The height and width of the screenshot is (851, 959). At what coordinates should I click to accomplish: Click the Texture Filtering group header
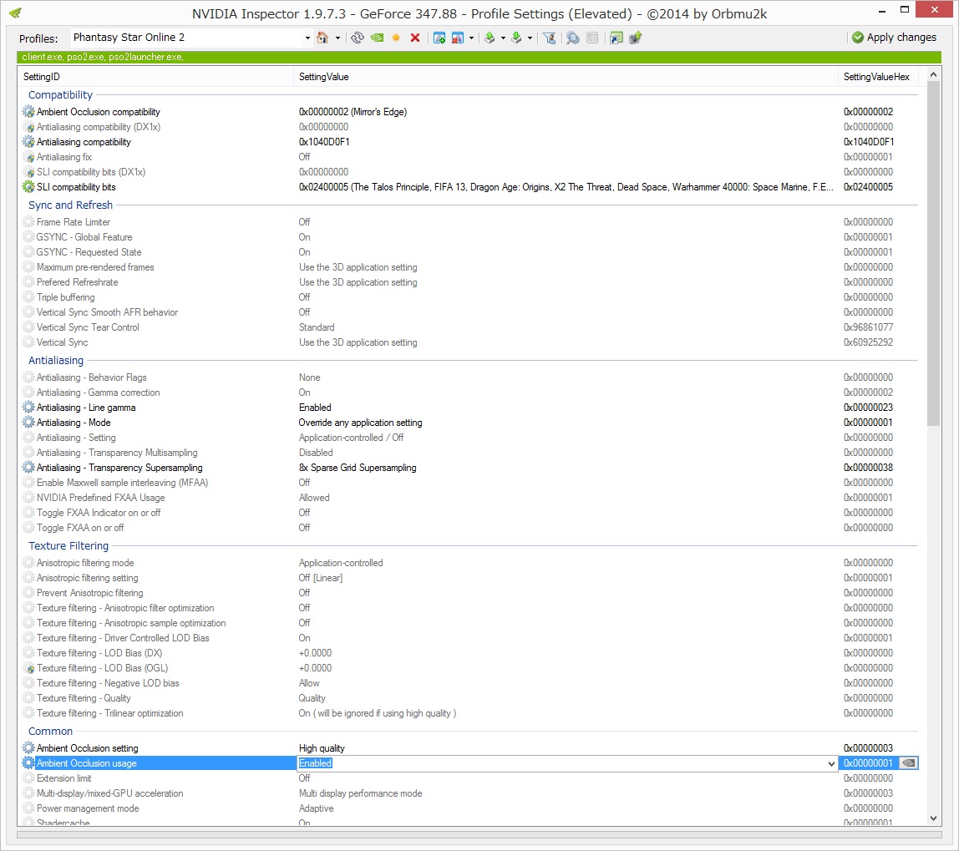(x=68, y=545)
